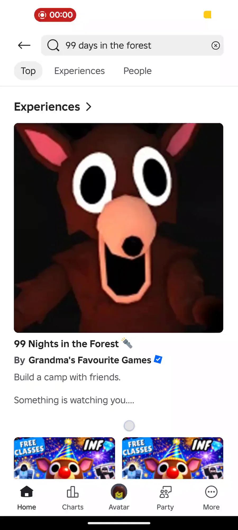Open the right FREE CLASSES game thumbnail

pos(173,458)
